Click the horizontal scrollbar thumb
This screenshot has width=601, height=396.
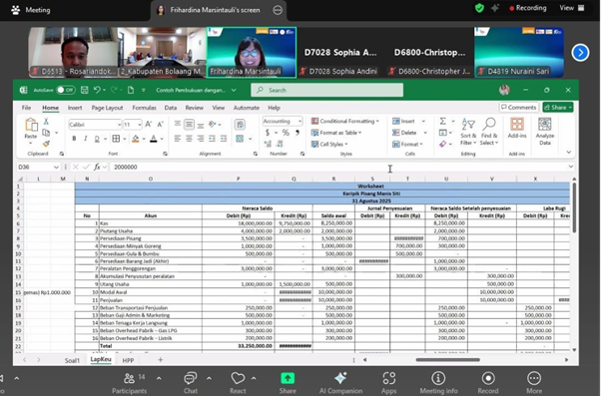coord(447,360)
